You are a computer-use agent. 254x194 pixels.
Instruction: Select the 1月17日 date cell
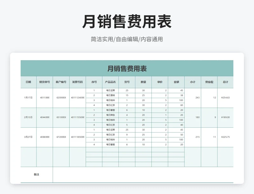[x=28, y=98]
